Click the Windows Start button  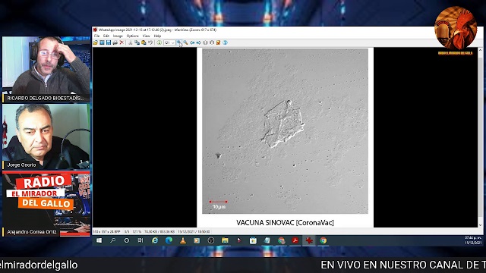coord(99,240)
